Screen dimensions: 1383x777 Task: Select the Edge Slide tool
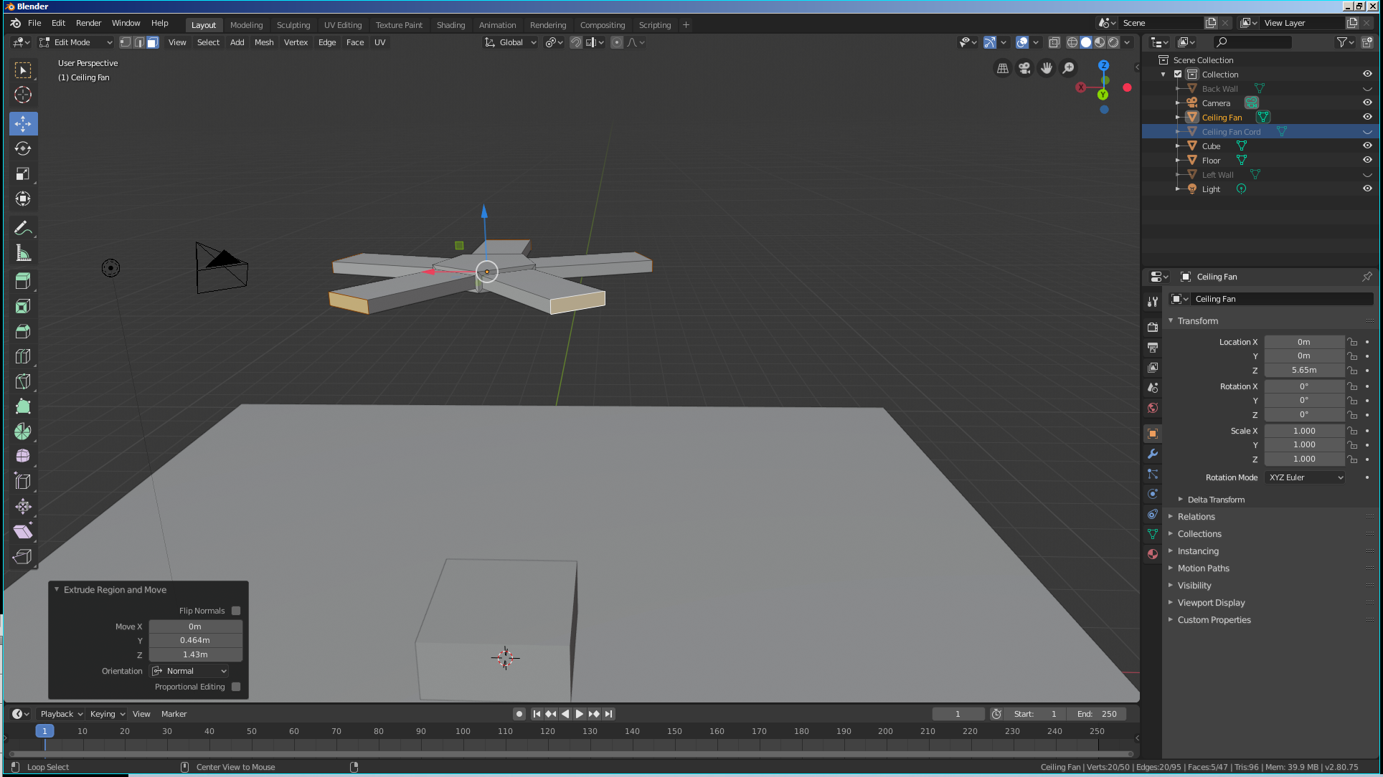23,481
